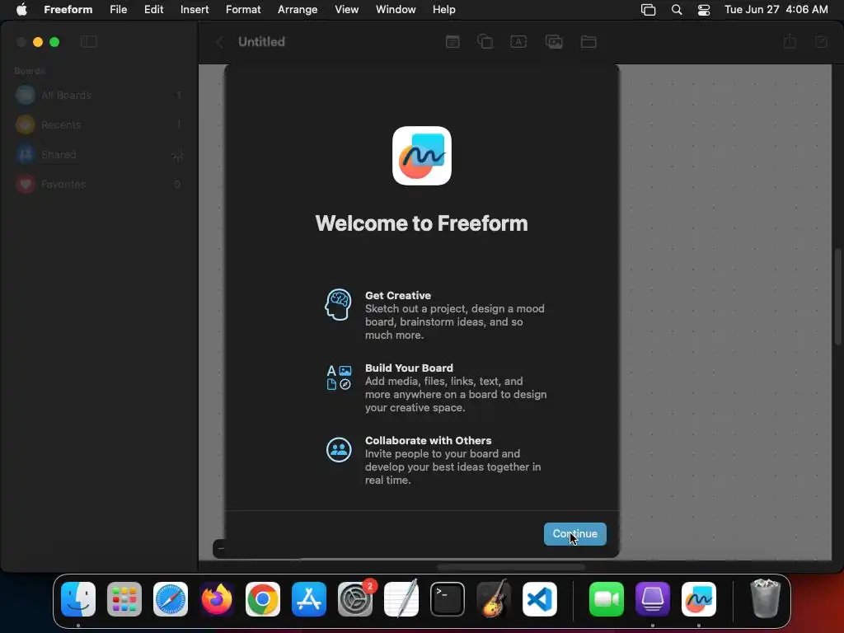Image resolution: width=844 pixels, height=633 pixels.
Task: Open GarageBand from the Dock
Action: coord(494,599)
